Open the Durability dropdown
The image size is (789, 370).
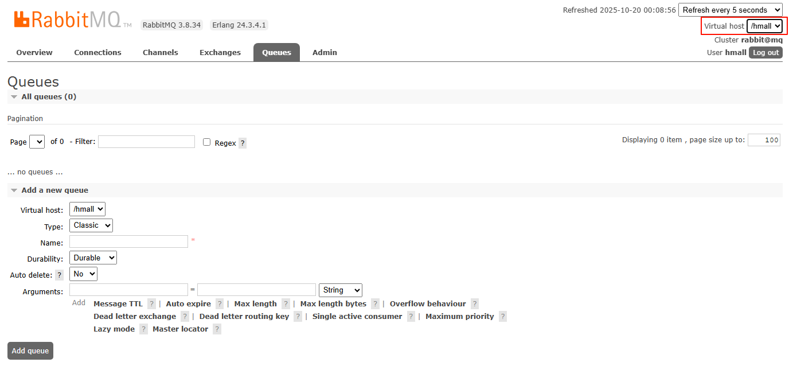[93, 258]
